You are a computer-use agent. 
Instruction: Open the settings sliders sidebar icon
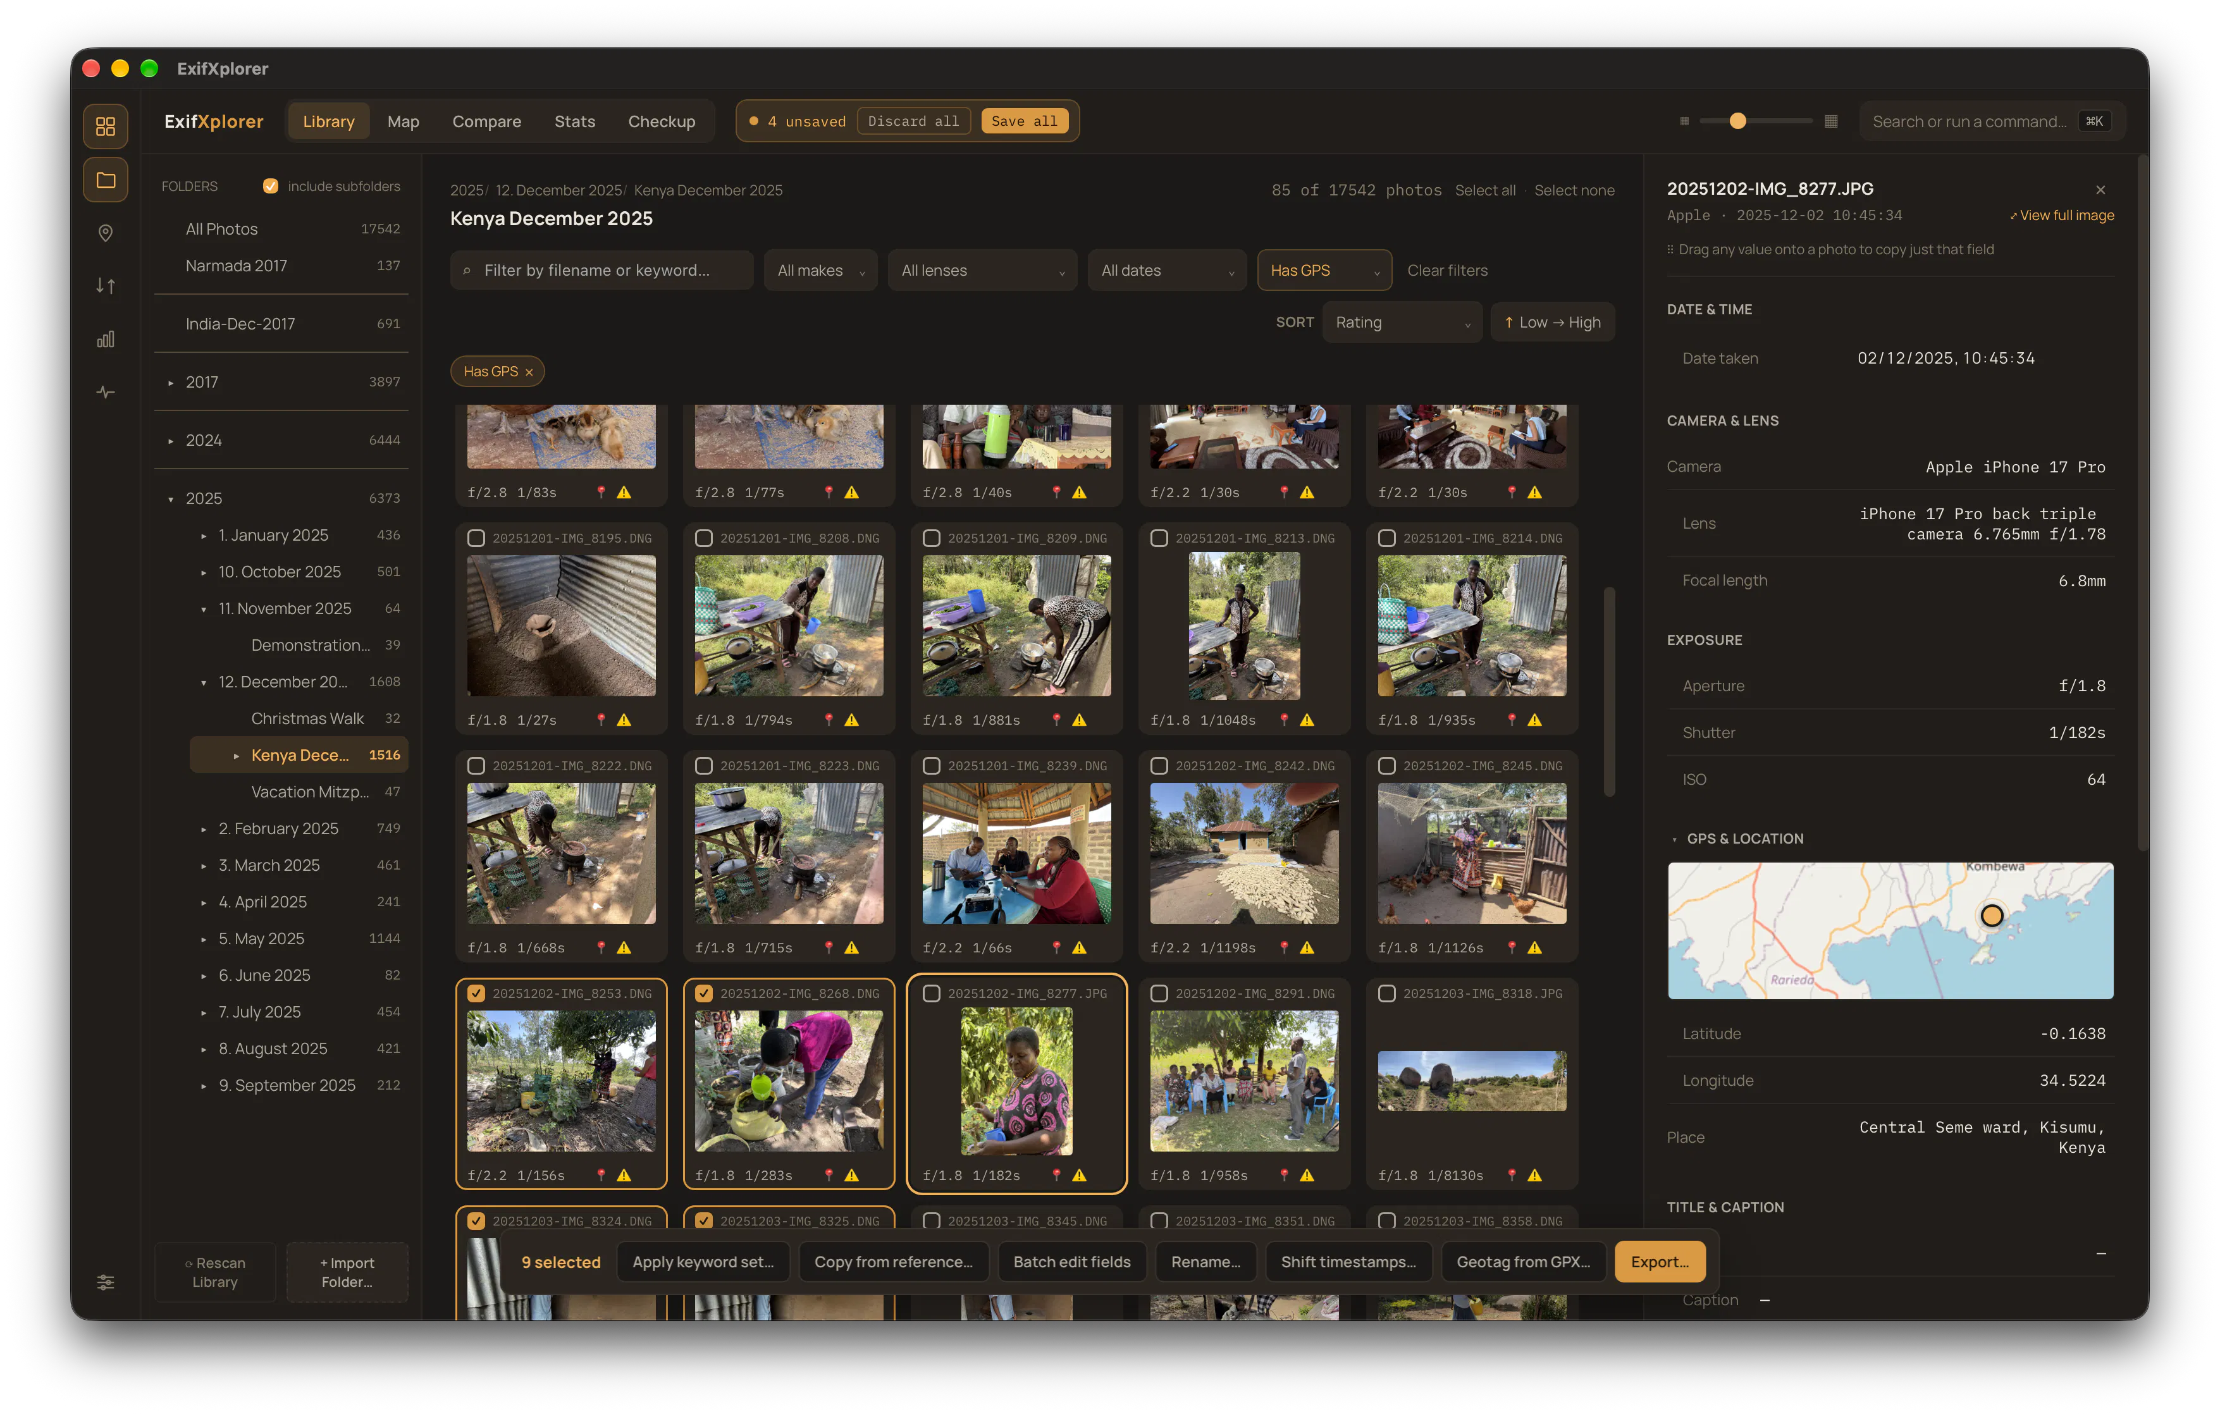[x=105, y=1282]
